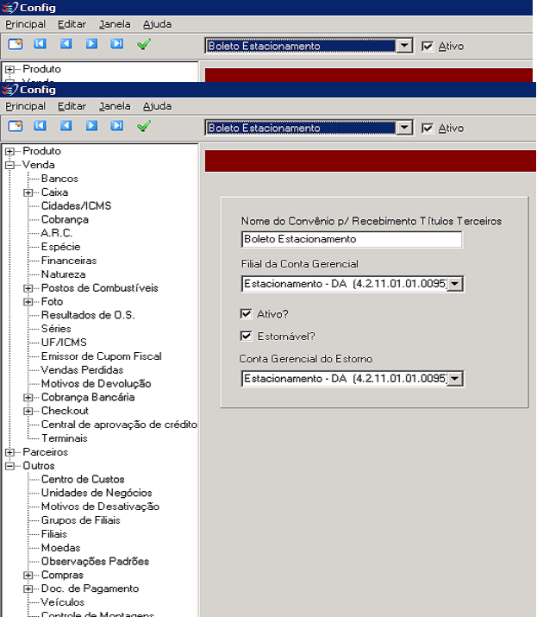Toggle Ativo checkbox in back window toolbar

[x=427, y=47]
